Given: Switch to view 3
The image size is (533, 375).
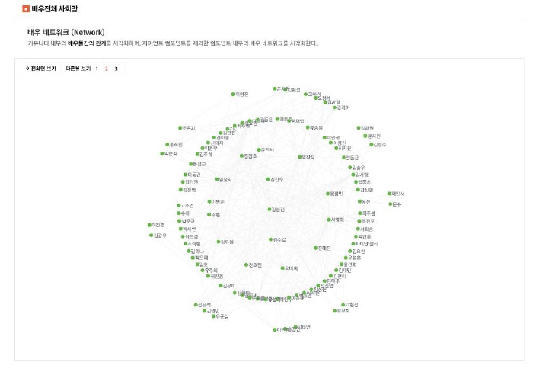Looking at the screenshot, I should (116, 69).
